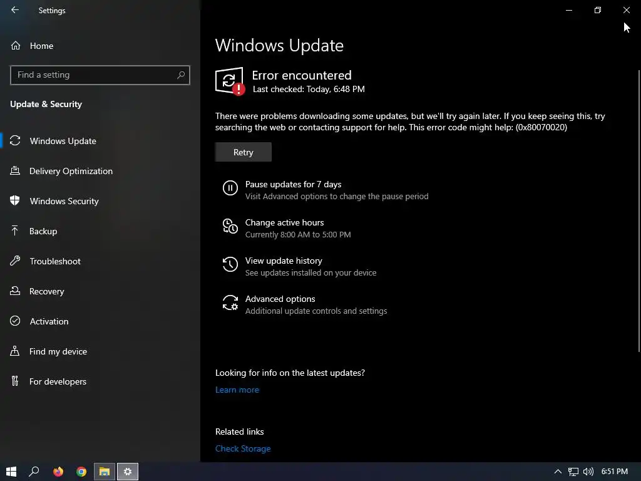Click the Recovery sidebar icon
Viewport: 641px width, 481px height.
[15, 291]
